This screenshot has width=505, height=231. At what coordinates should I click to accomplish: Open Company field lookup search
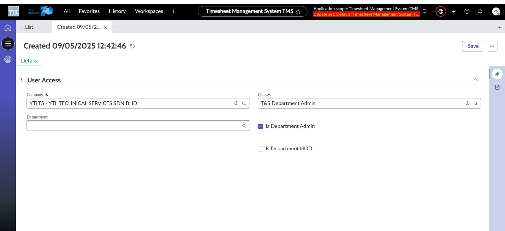(x=244, y=104)
